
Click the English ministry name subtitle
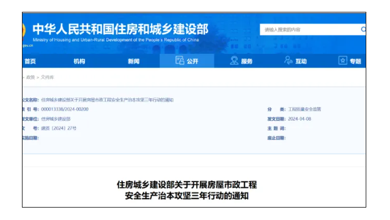point(116,40)
